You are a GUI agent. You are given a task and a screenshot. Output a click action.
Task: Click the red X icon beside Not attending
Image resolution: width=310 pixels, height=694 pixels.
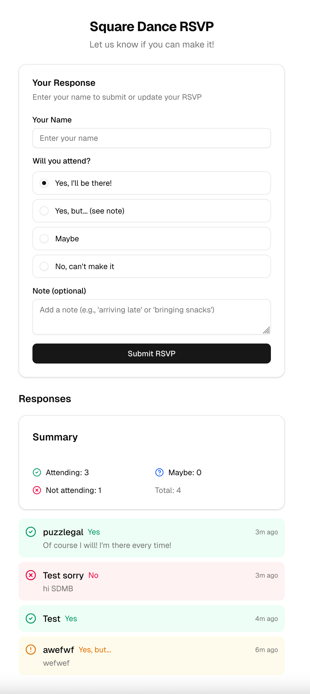click(37, 490)
